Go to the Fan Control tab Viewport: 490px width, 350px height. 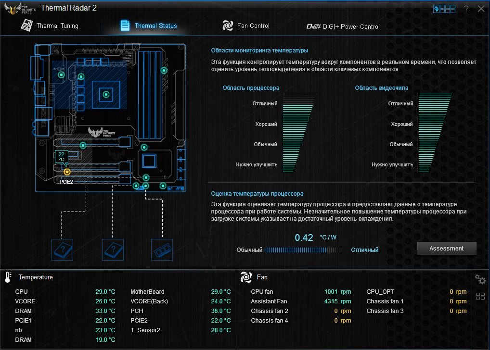coord(246,25)
